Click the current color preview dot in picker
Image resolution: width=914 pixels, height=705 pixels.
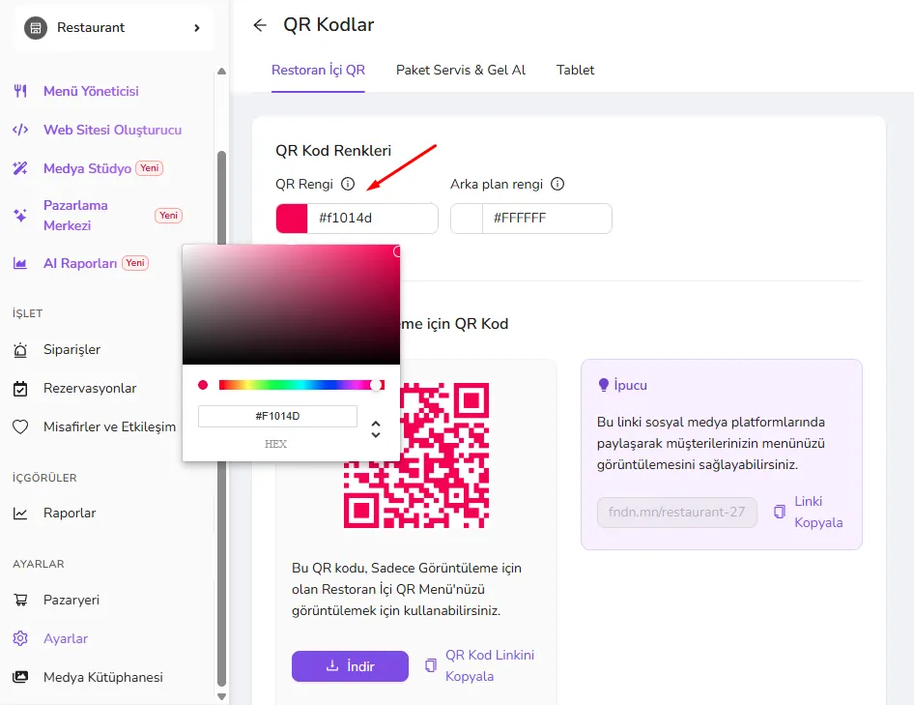pos(203,385)
